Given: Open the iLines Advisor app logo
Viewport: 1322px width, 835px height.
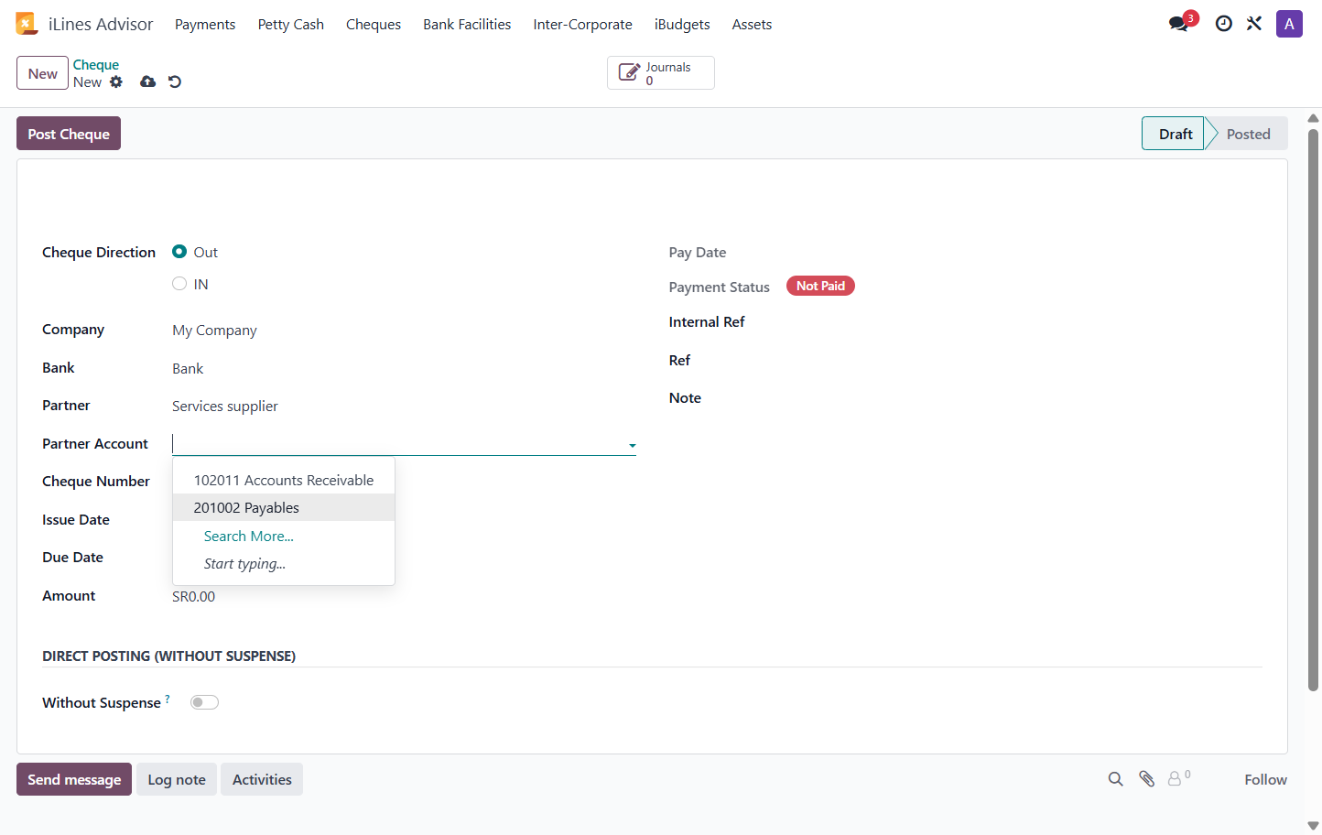Looking at the screenshot, I should [27, 24].
